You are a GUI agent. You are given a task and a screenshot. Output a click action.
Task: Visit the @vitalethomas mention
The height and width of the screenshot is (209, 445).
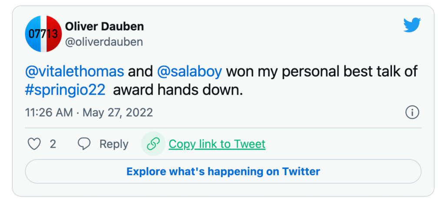75,71
